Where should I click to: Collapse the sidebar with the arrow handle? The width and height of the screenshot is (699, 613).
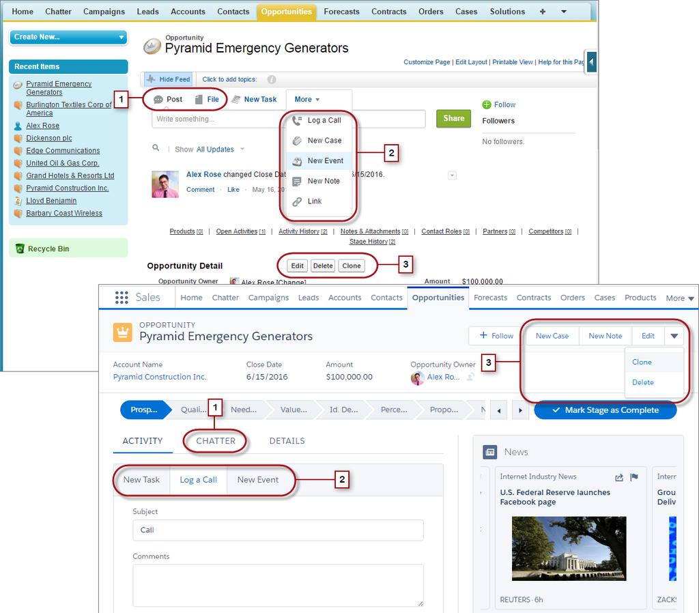(x=591, y=61)
